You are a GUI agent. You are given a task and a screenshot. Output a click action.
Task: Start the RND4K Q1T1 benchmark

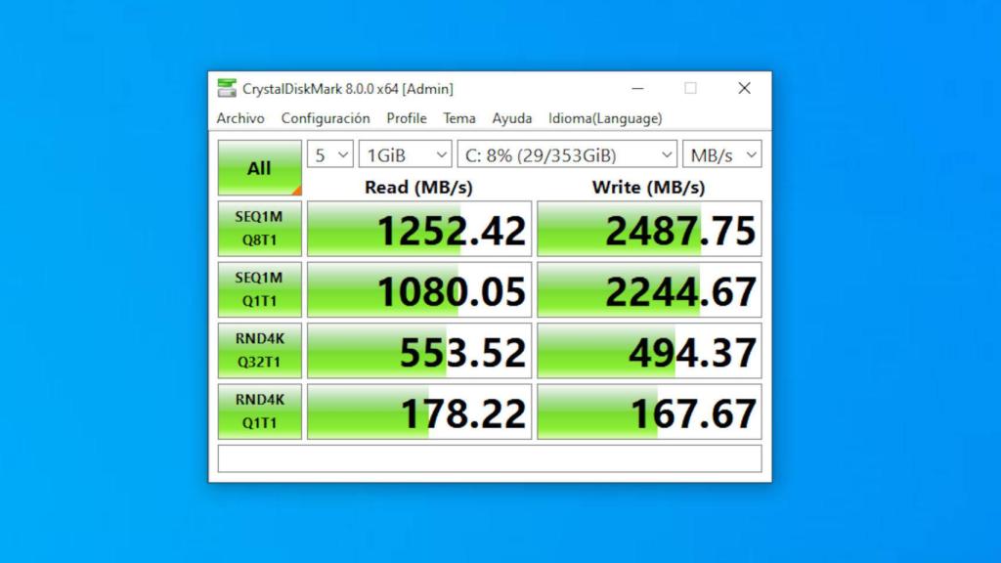click(x=258, y=411)
